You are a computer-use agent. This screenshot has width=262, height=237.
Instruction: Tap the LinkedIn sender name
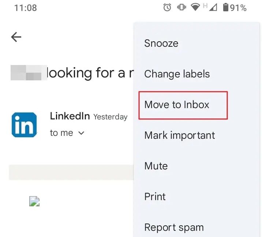pos(70,116)
